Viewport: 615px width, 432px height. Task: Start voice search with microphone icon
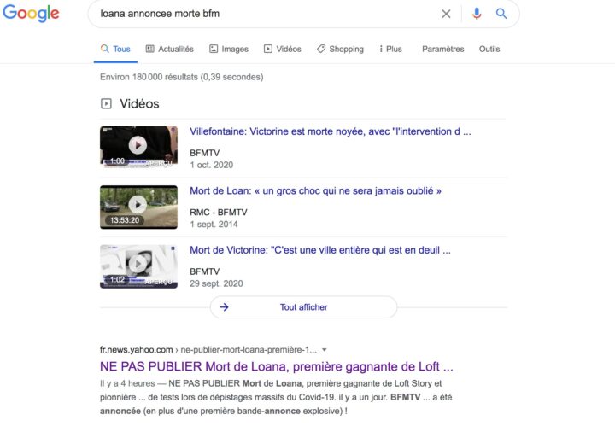477,14
